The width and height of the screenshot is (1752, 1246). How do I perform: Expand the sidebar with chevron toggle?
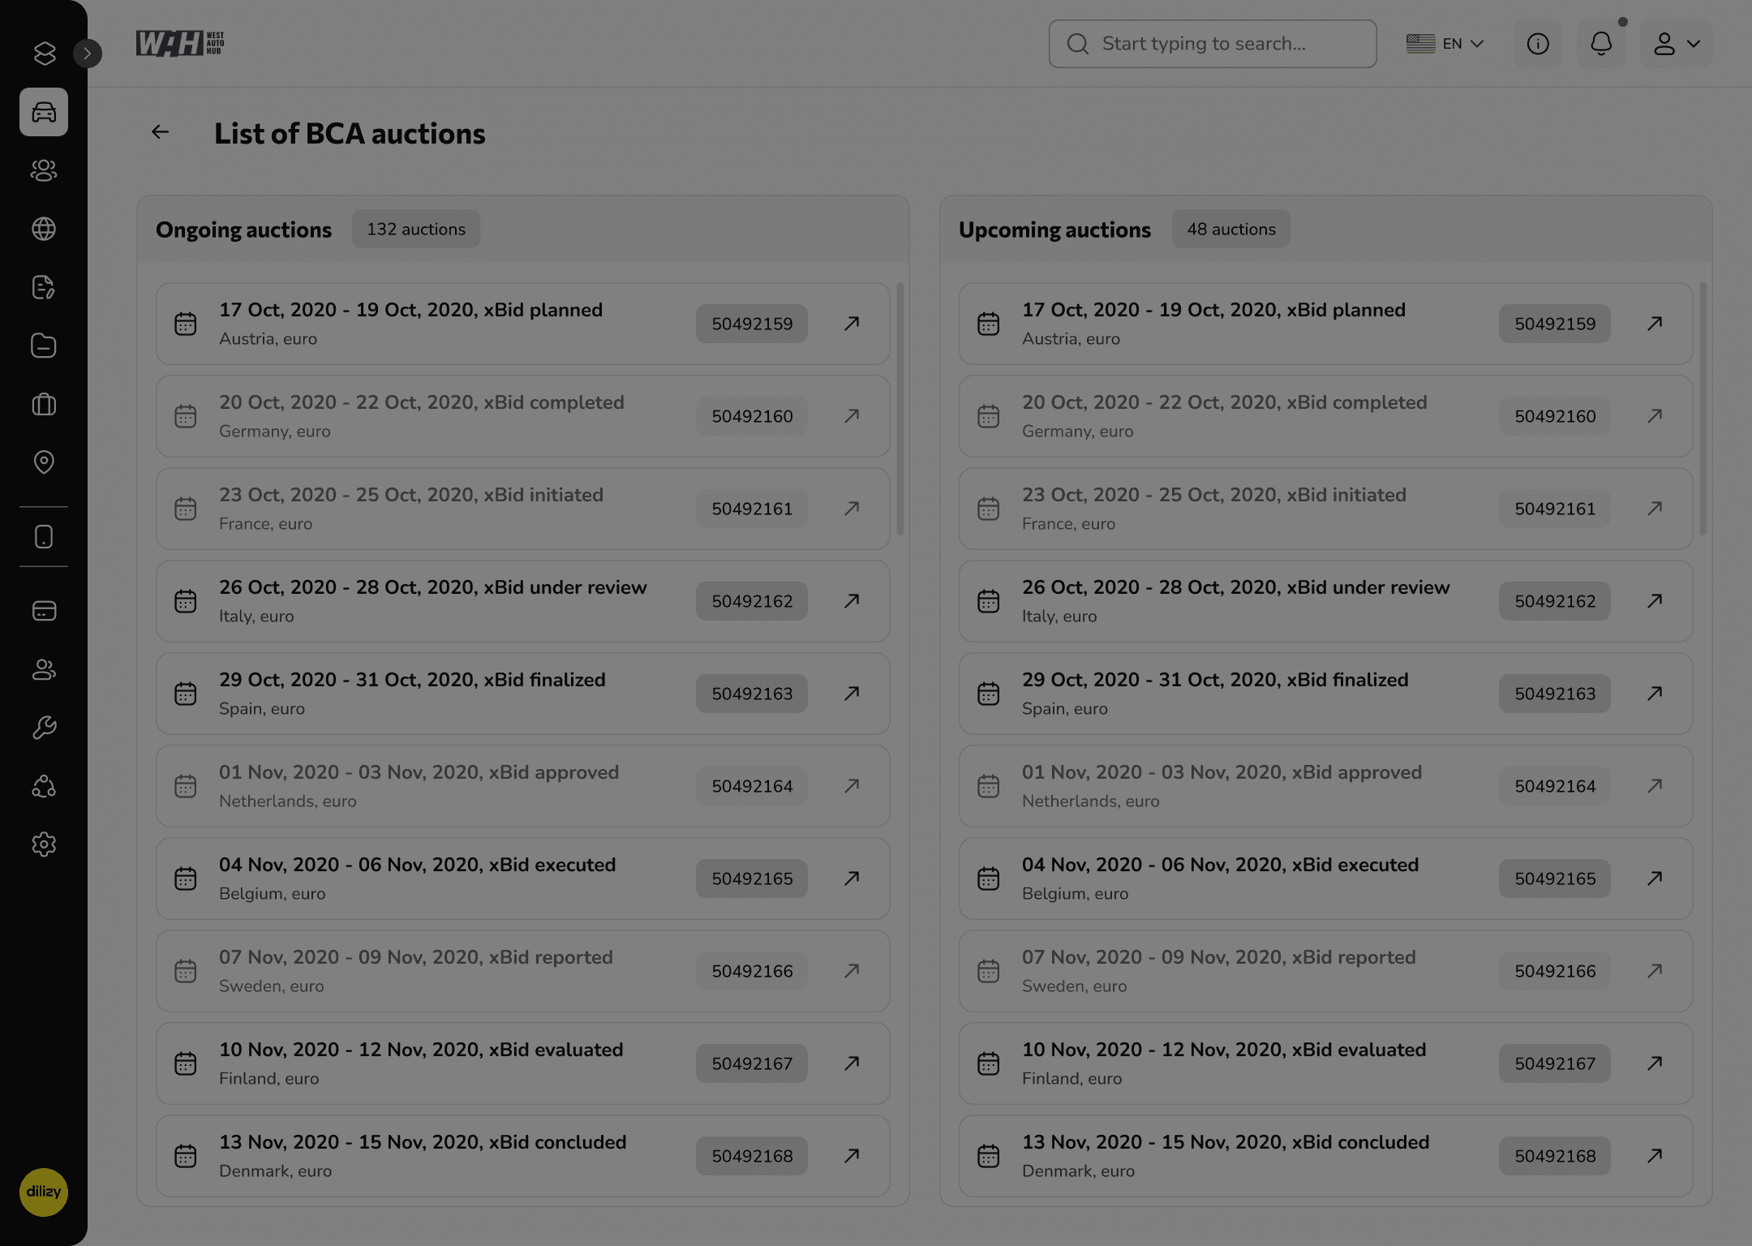tap(88, 54)
